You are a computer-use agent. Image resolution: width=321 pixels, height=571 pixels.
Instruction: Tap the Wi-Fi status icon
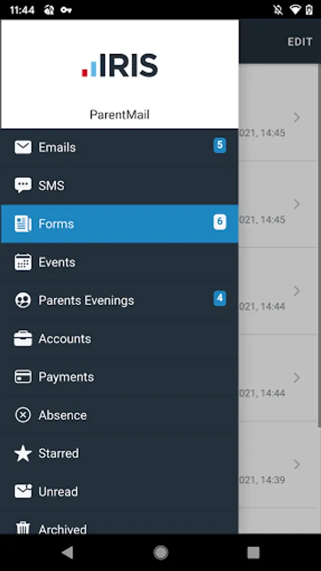[x=295, y=10]
